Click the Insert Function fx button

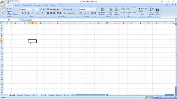30,20
